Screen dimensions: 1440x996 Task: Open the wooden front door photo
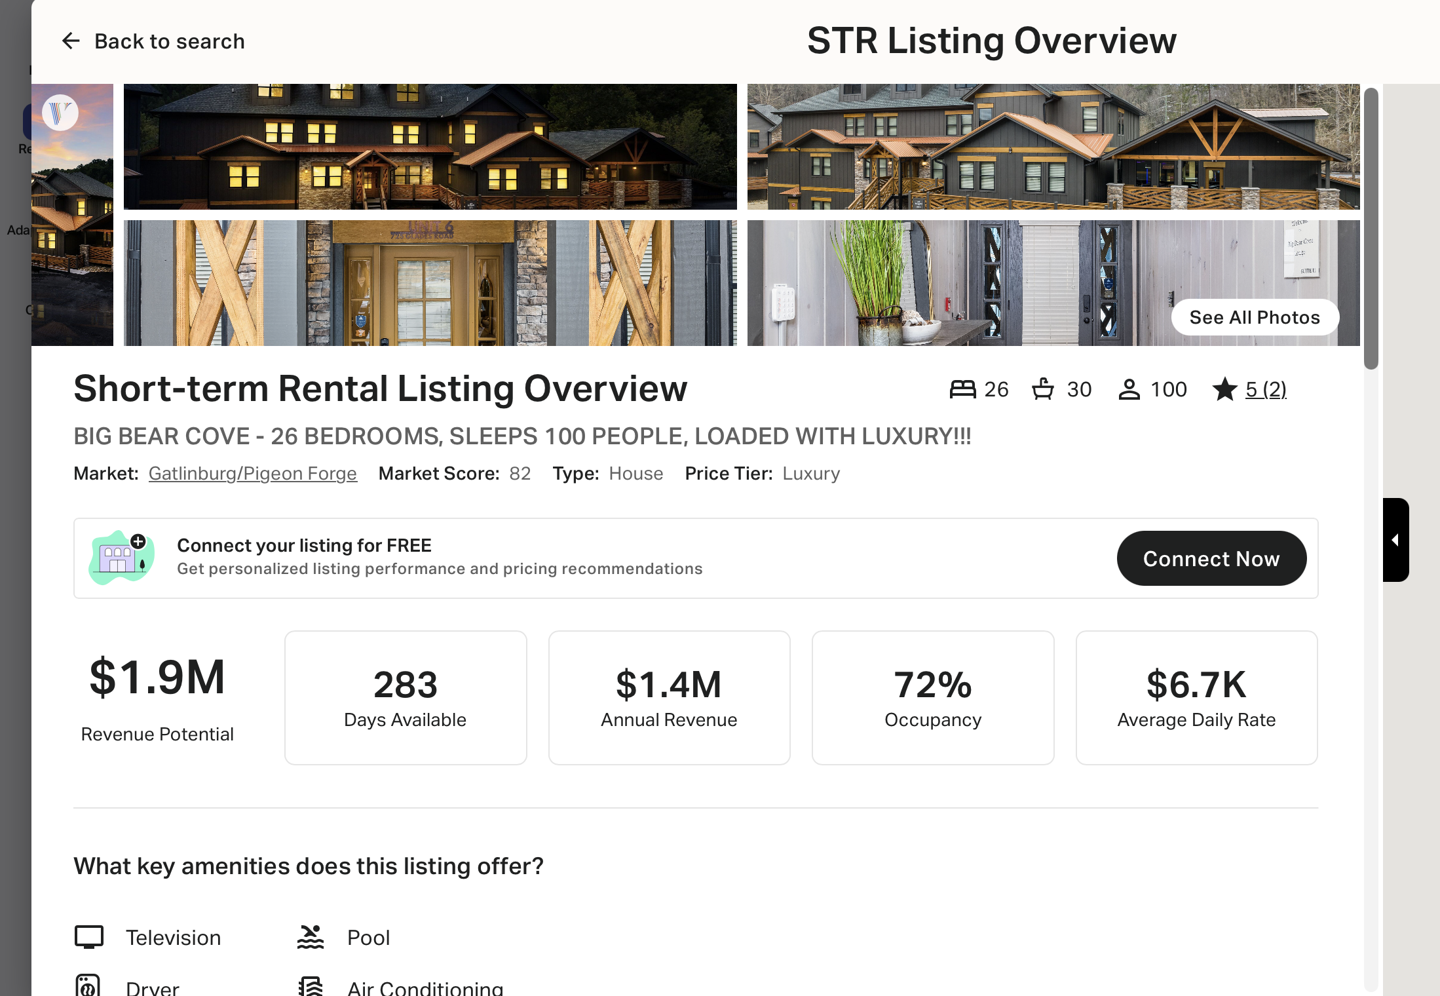tap(430, 283)
